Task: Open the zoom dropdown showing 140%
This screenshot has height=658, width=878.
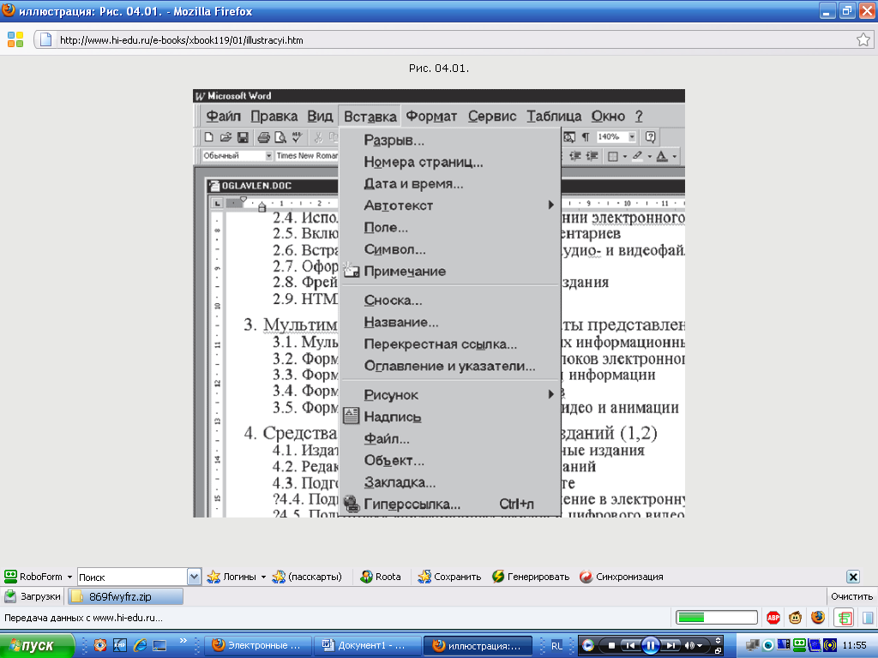Action: [632, 137]
